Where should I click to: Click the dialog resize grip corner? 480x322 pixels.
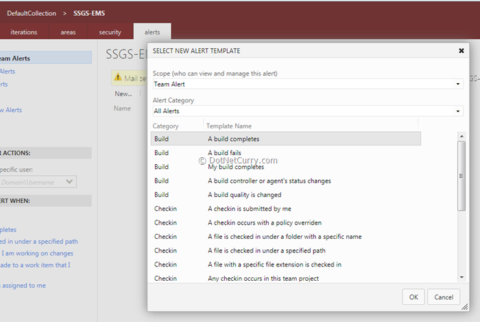coord(465,307)
